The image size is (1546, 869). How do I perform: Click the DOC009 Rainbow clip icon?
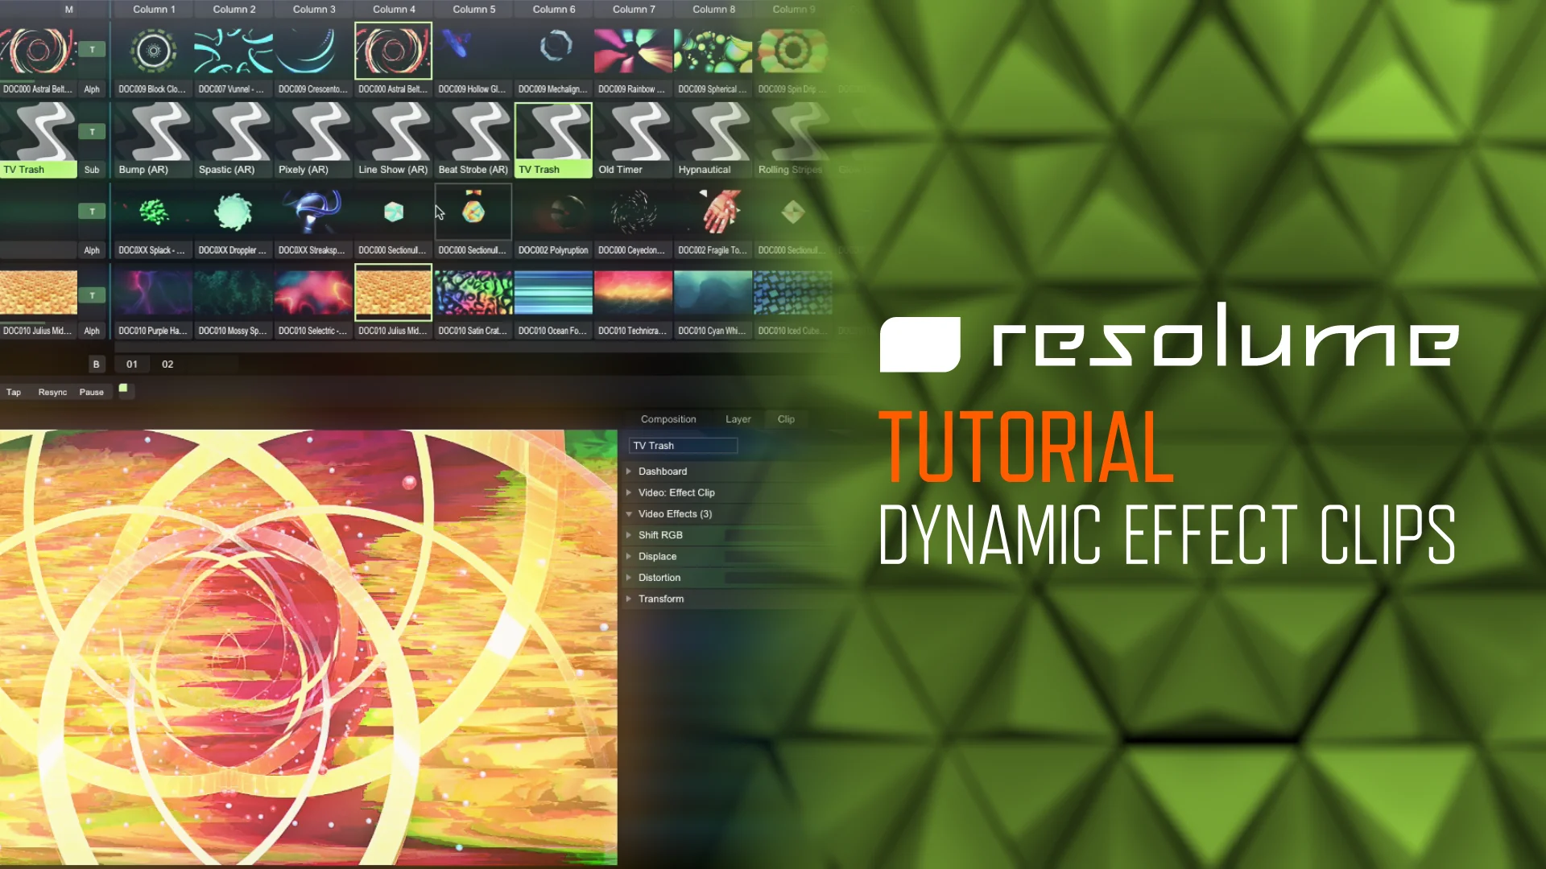click(x=632, y=53)
